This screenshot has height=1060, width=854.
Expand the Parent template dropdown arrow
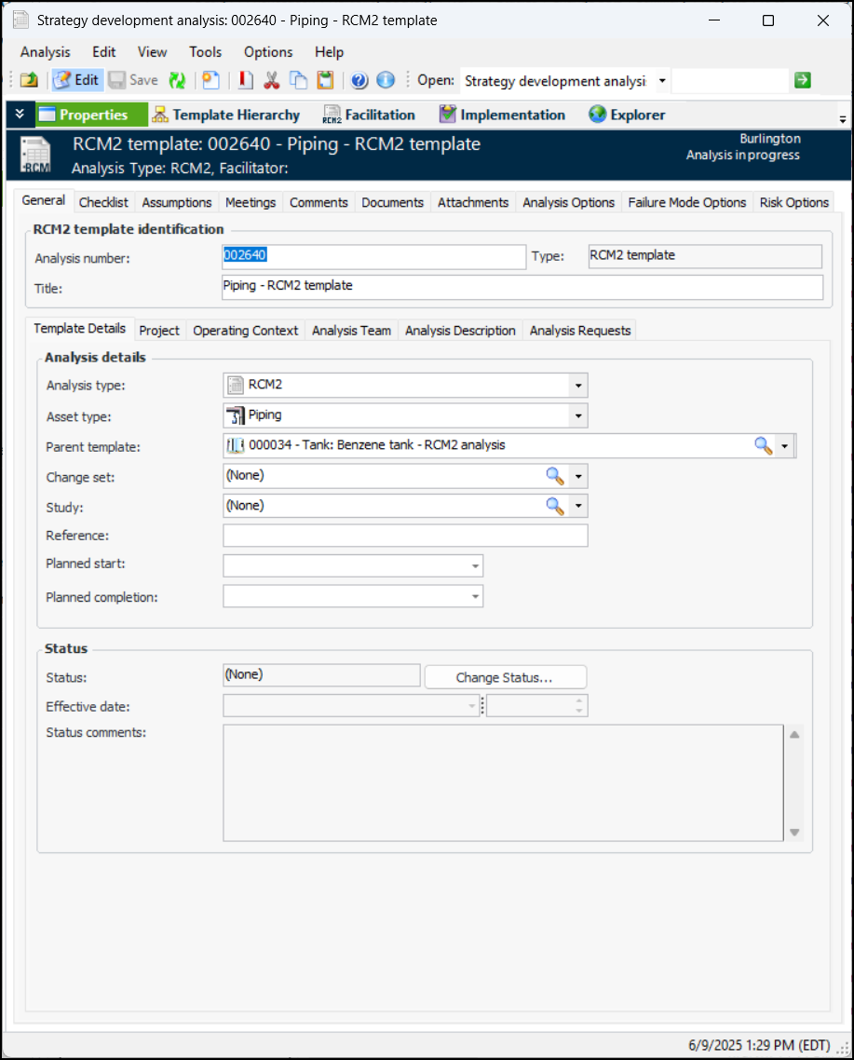click(x=784, y=446)
